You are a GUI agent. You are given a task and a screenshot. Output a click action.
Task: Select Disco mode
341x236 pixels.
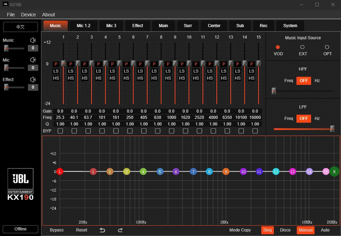pos(285,230)
